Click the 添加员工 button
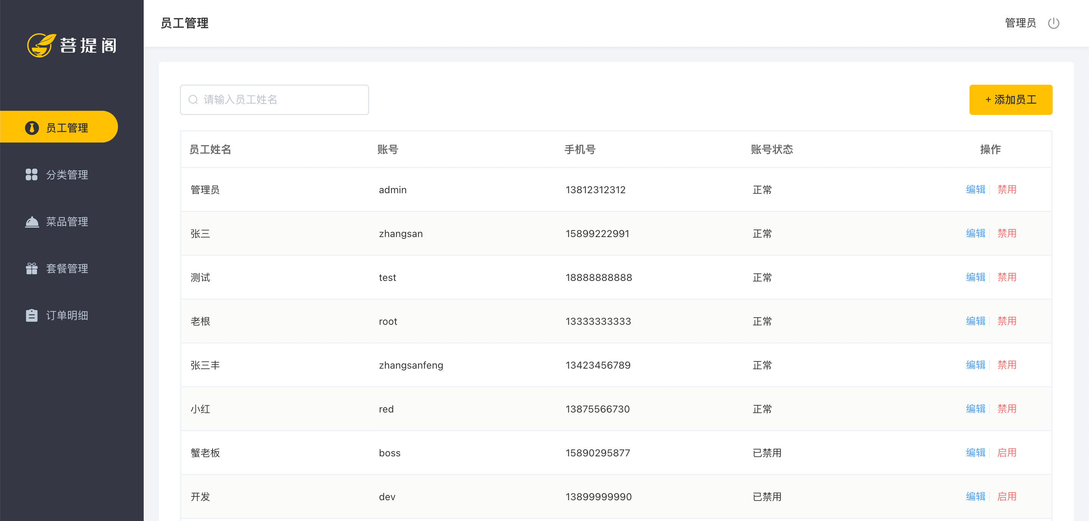Screen dimensions: 1089x521 [x=1010, y=100]
